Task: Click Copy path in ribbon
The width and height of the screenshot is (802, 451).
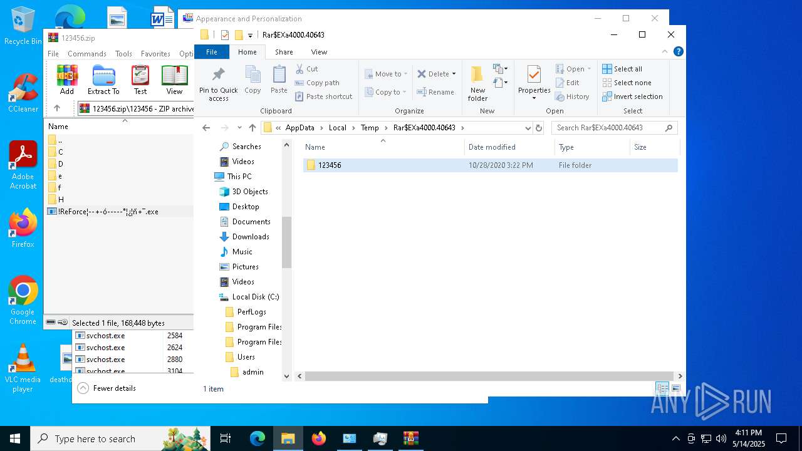Action: pos(317,83)
